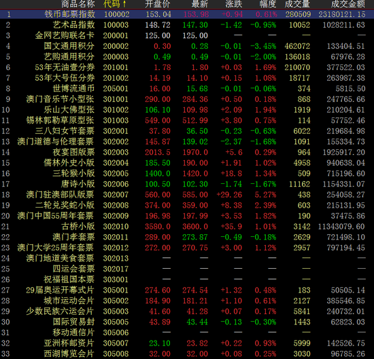
Task: Choose 世博流通币 from the list
Action: pos(187,88)
